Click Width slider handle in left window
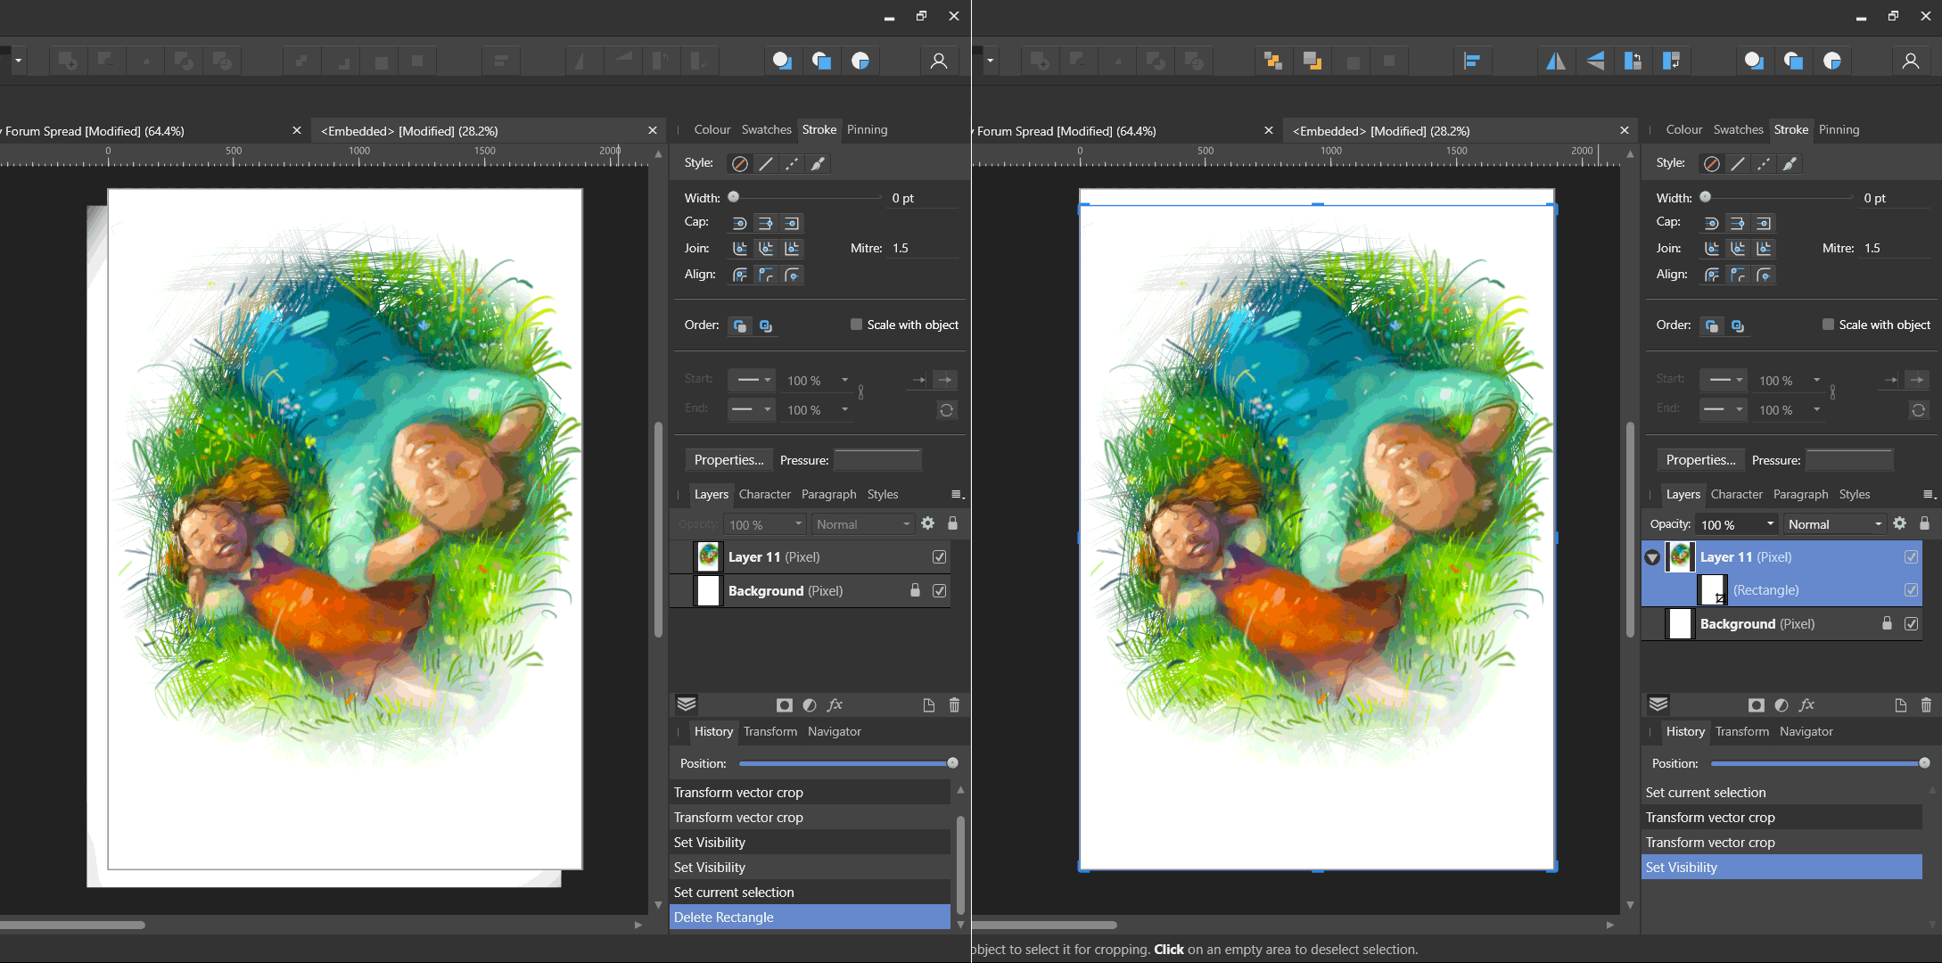 click(x=733, y=197)
